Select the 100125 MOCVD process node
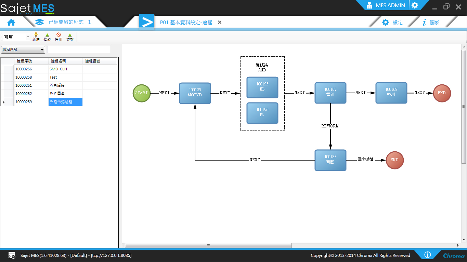The image size is (467, 262). point(195,93)
